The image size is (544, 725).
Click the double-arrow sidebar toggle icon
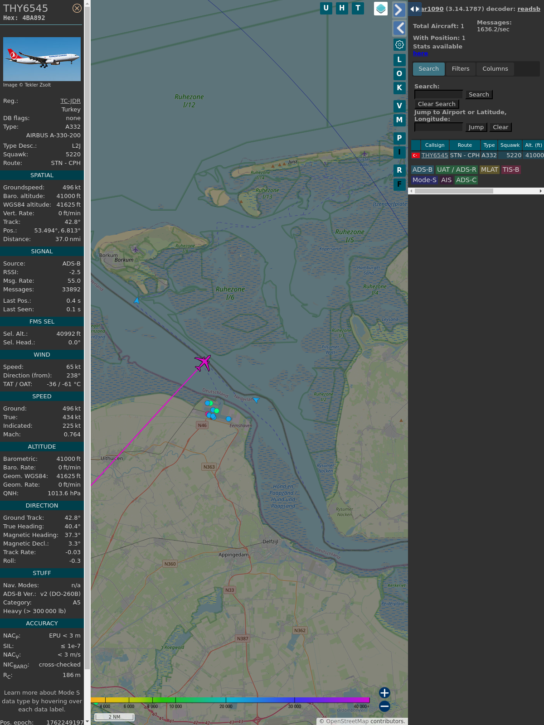pyautogui.click(x=414, y=9)
